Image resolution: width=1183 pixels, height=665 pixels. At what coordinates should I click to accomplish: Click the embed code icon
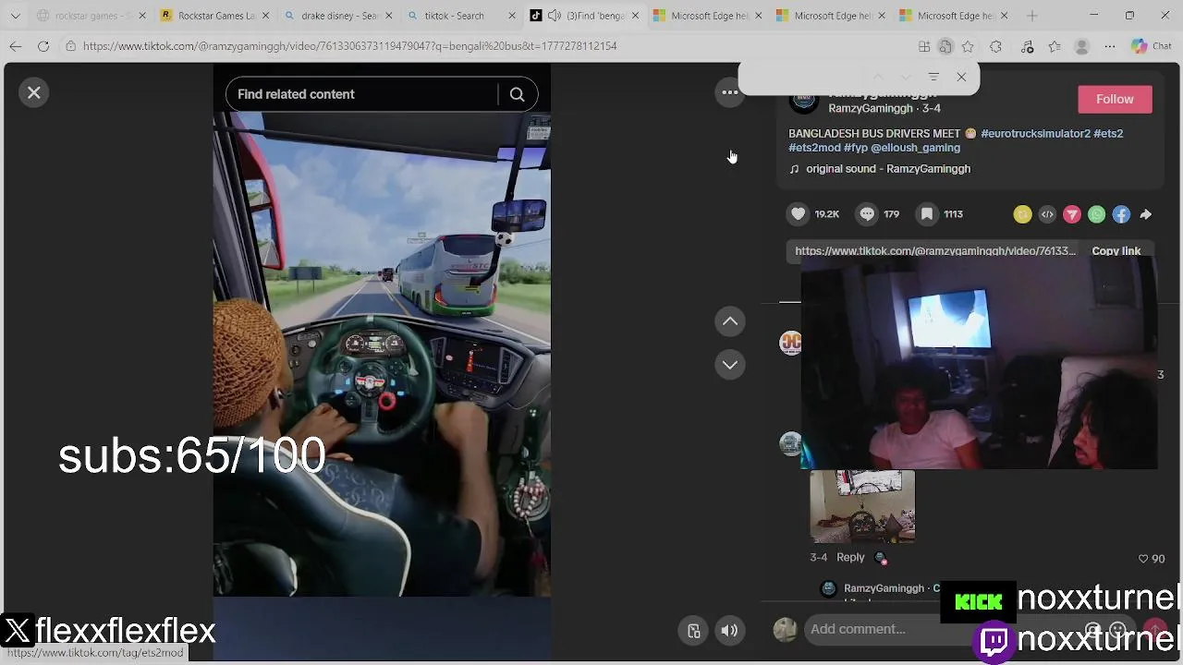click(x=1047, y=214)
